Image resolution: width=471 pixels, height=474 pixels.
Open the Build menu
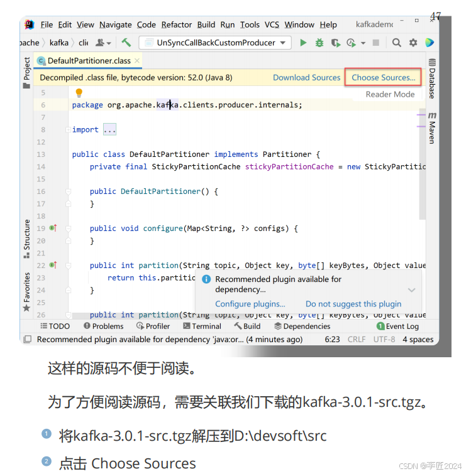(x=206, y=24)
